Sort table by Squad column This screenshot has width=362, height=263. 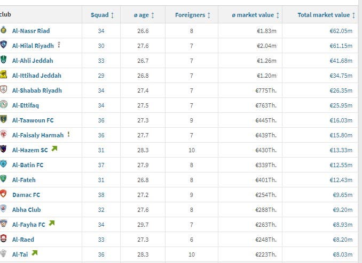point(101,15)
